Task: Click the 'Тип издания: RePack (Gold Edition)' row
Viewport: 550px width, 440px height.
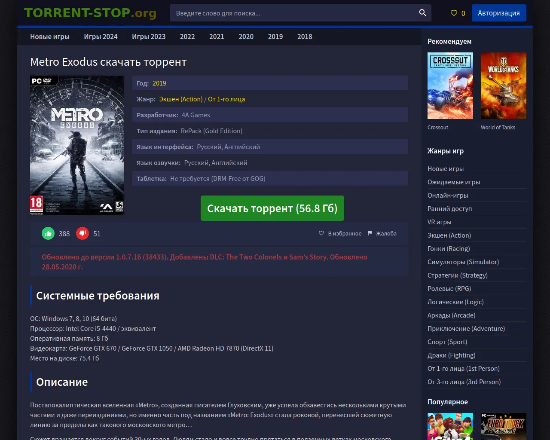Action: tap(270, 131)
